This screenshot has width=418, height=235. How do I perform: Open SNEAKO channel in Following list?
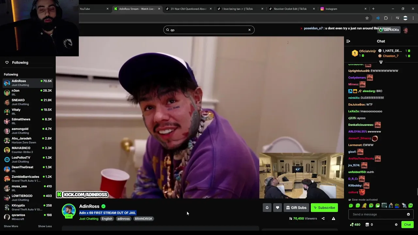(28, 102)
